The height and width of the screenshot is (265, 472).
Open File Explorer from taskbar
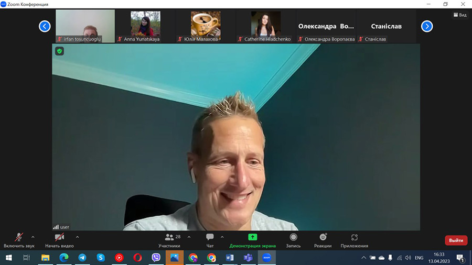point(46,258)
